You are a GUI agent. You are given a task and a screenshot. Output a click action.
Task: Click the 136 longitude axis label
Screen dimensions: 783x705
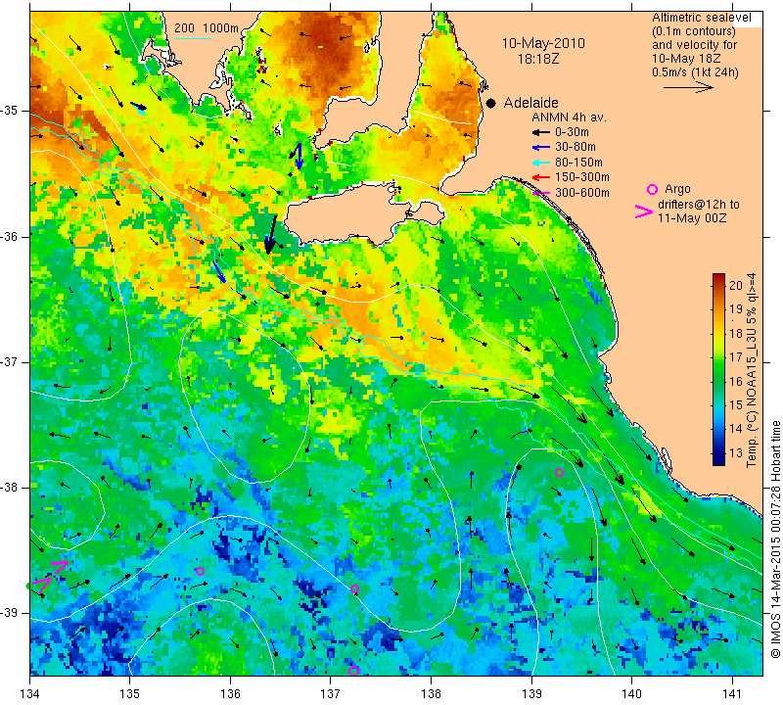point(230,693)
